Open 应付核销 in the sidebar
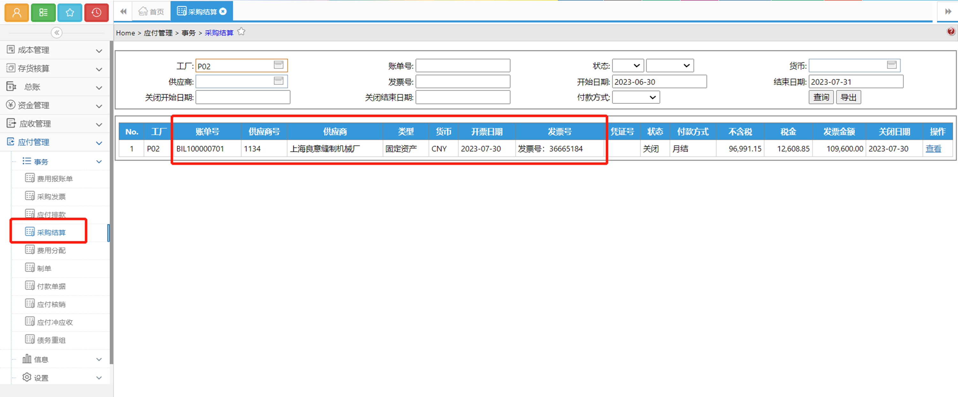Viewport: 958px width, 397px height. pyautogui.click(x=51, y=304)
